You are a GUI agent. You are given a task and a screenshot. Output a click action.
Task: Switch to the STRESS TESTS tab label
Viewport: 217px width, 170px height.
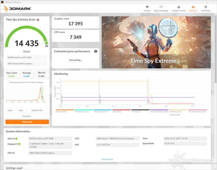pyautogui.click(x=179, y=11)
